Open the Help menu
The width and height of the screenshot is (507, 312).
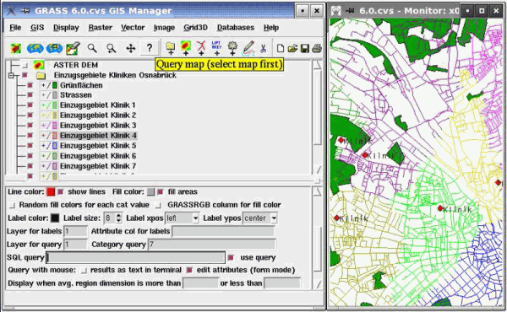pyautogui.click(x=271, y=28)
